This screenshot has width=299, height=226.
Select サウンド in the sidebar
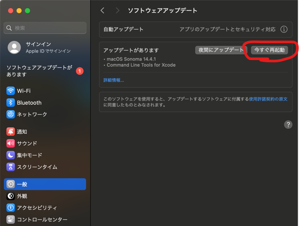pos(45,143)
